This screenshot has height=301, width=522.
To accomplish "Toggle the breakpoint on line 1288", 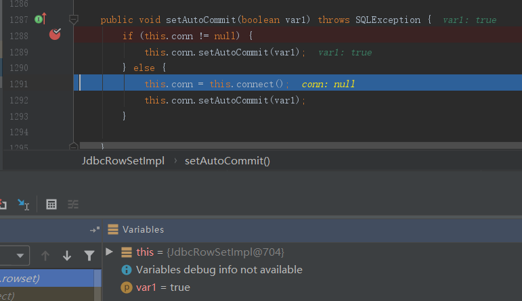I will click(x=55, y=34).
